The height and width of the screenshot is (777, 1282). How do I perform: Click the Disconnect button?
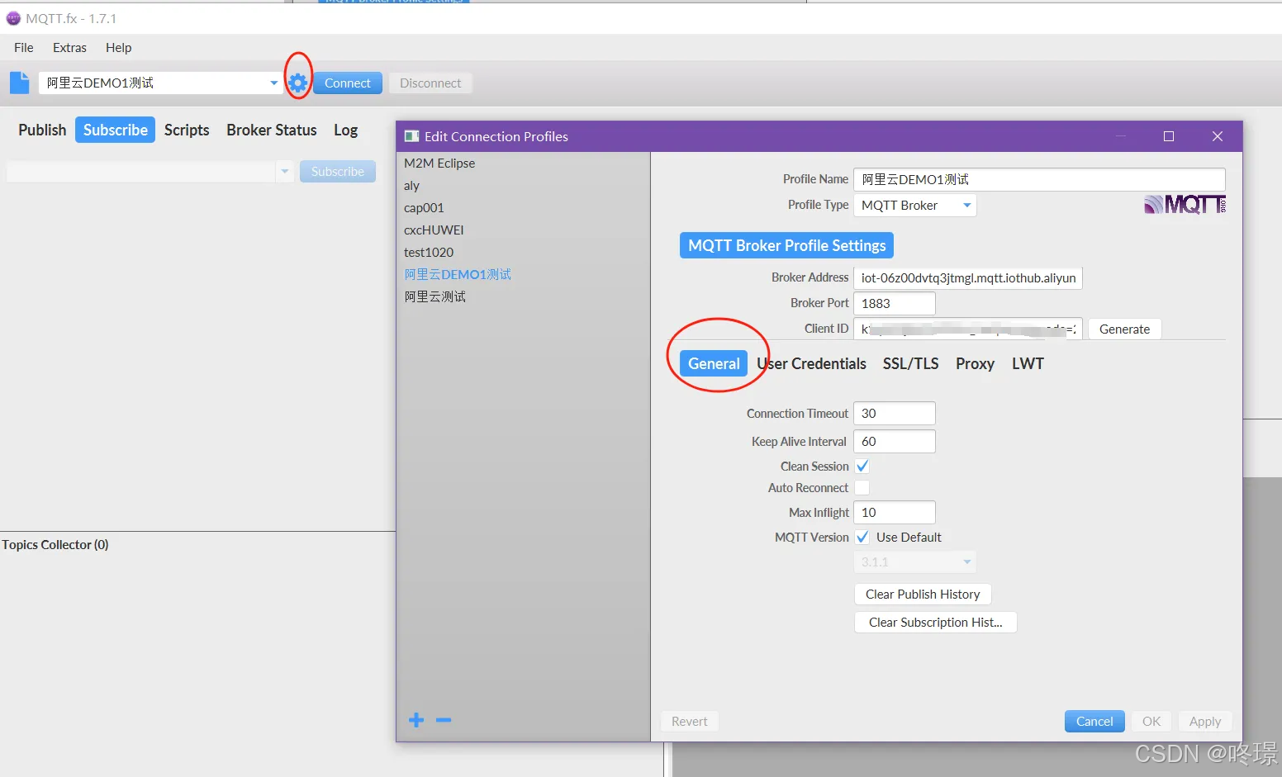(x=430, y=83)
